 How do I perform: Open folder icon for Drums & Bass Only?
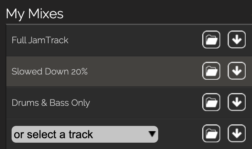(211, 102)
